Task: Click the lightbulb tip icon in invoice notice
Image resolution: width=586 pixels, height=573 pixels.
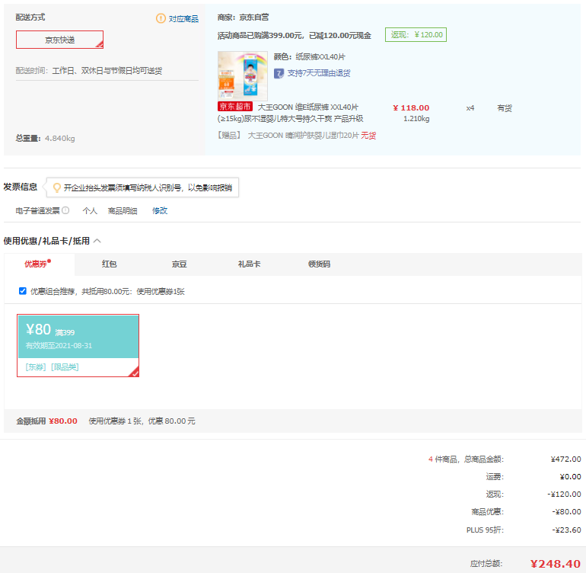Action: 57,187
